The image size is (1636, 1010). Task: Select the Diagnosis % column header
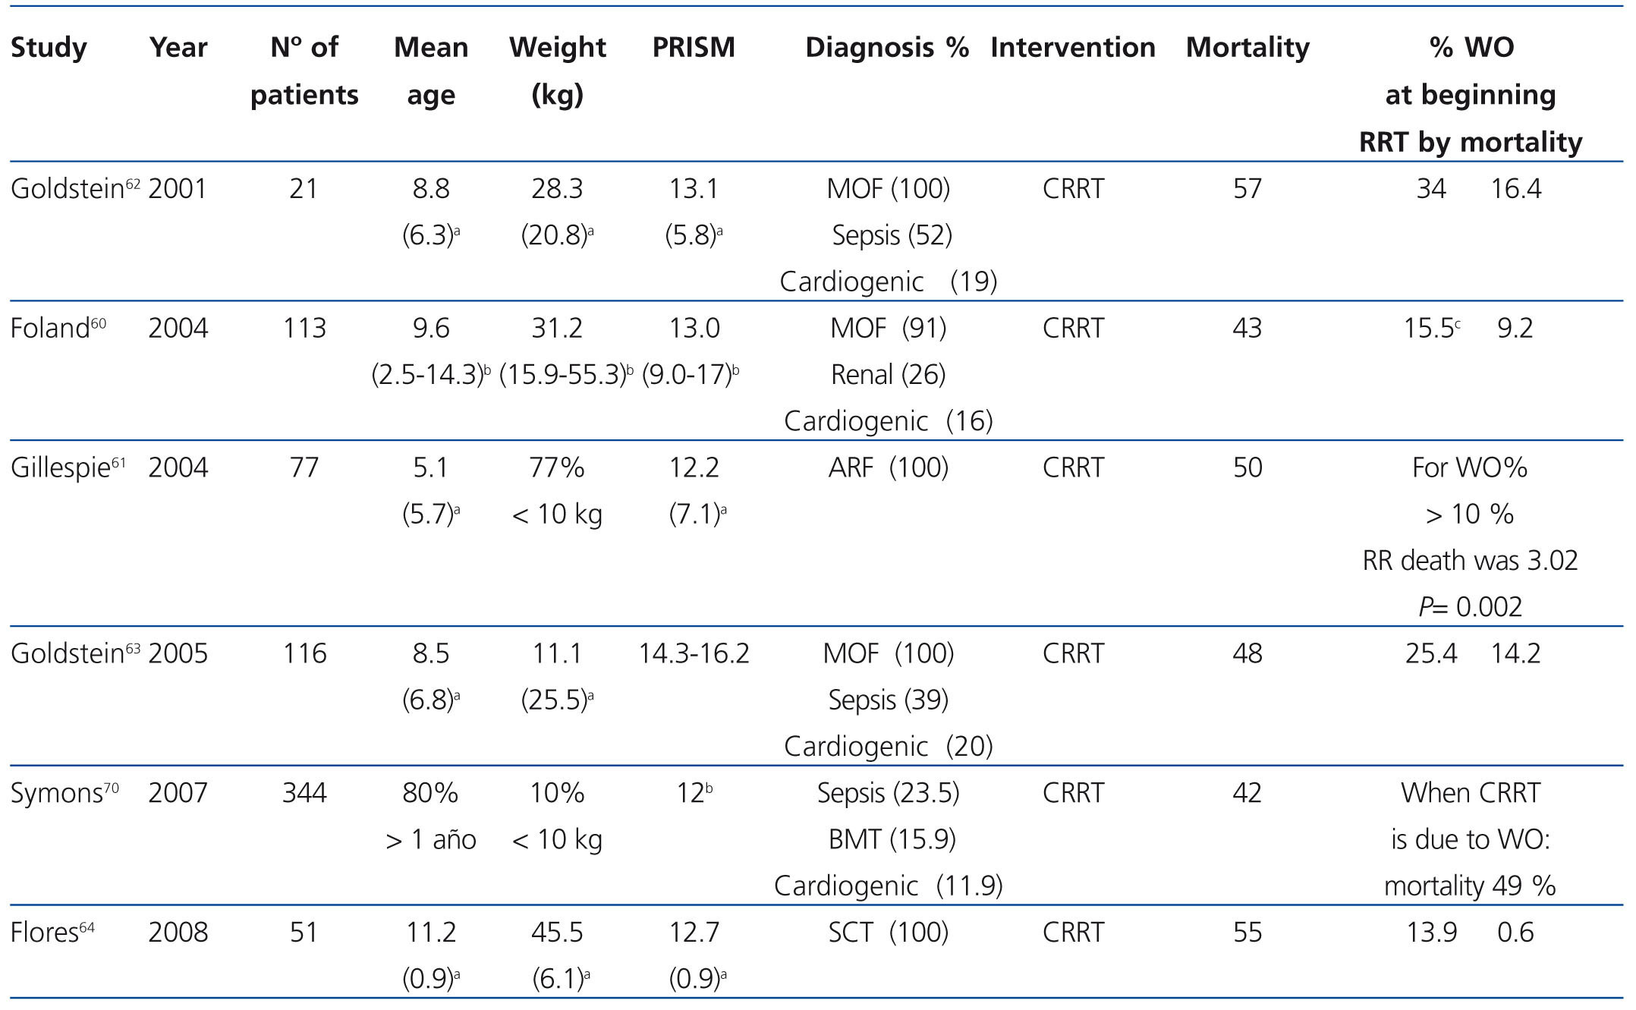pos(886,48)
